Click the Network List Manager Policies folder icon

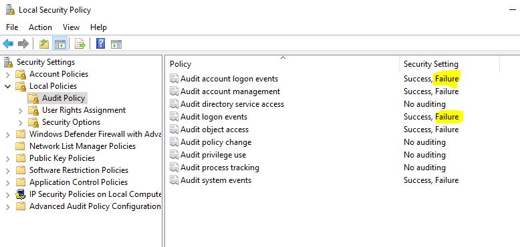(x=21, y=146)
